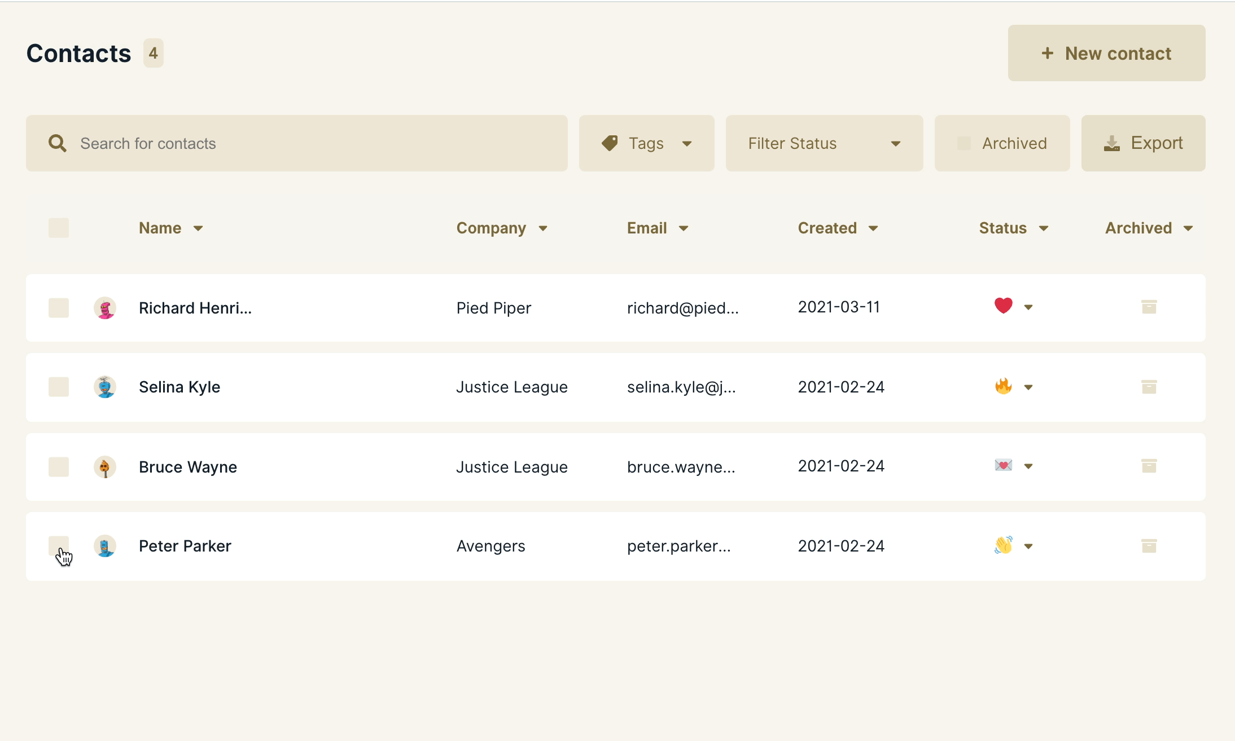This screenshot has height=741, width=1235.
Task: Click Selina Kyle's fire status icon
Action: (1003, 386)
